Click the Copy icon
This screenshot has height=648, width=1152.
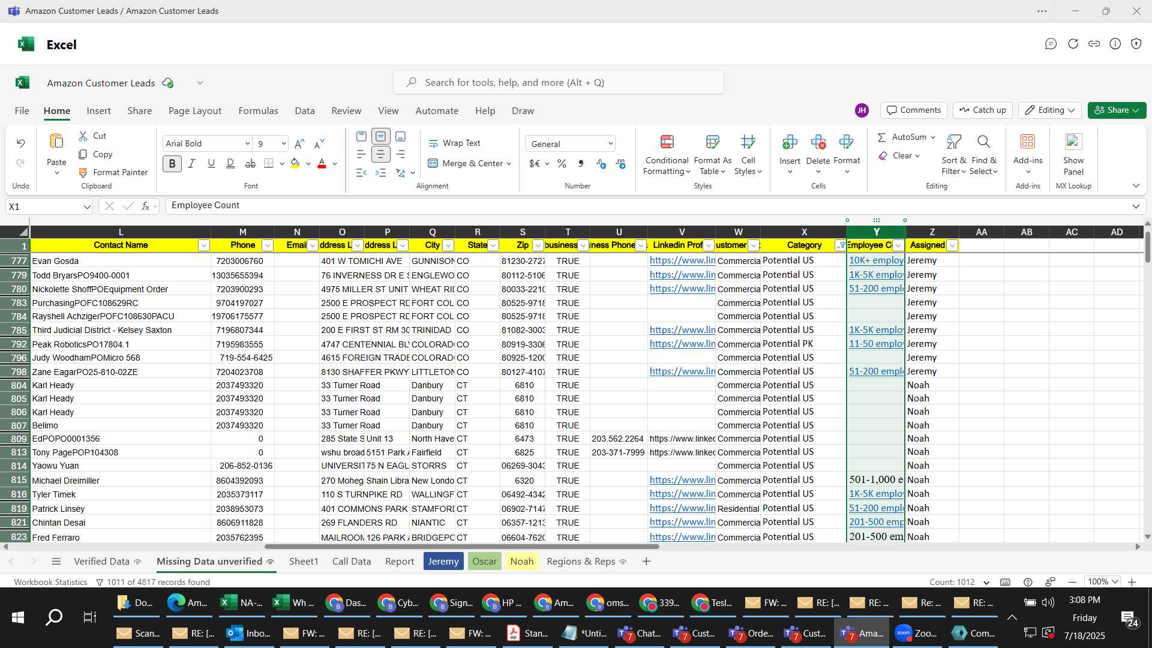pos(83,154)
